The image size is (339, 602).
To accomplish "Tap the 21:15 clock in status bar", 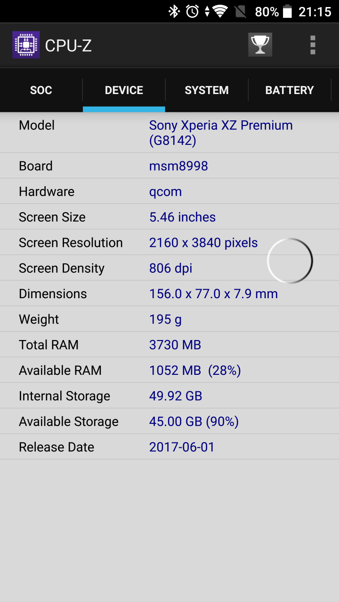I will point(315,12).
